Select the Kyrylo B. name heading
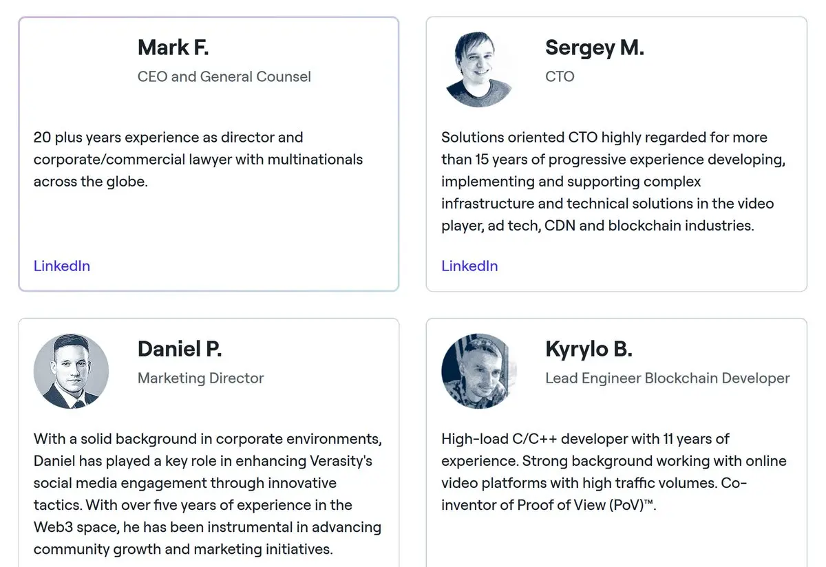 tap(589, 349)
